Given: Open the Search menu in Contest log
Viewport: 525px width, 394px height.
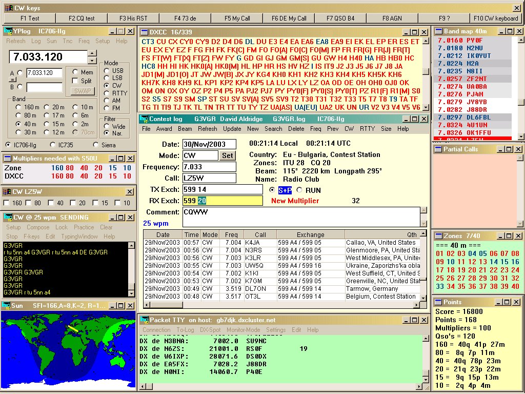Looking at the screenshot, I should click(273, 129).
